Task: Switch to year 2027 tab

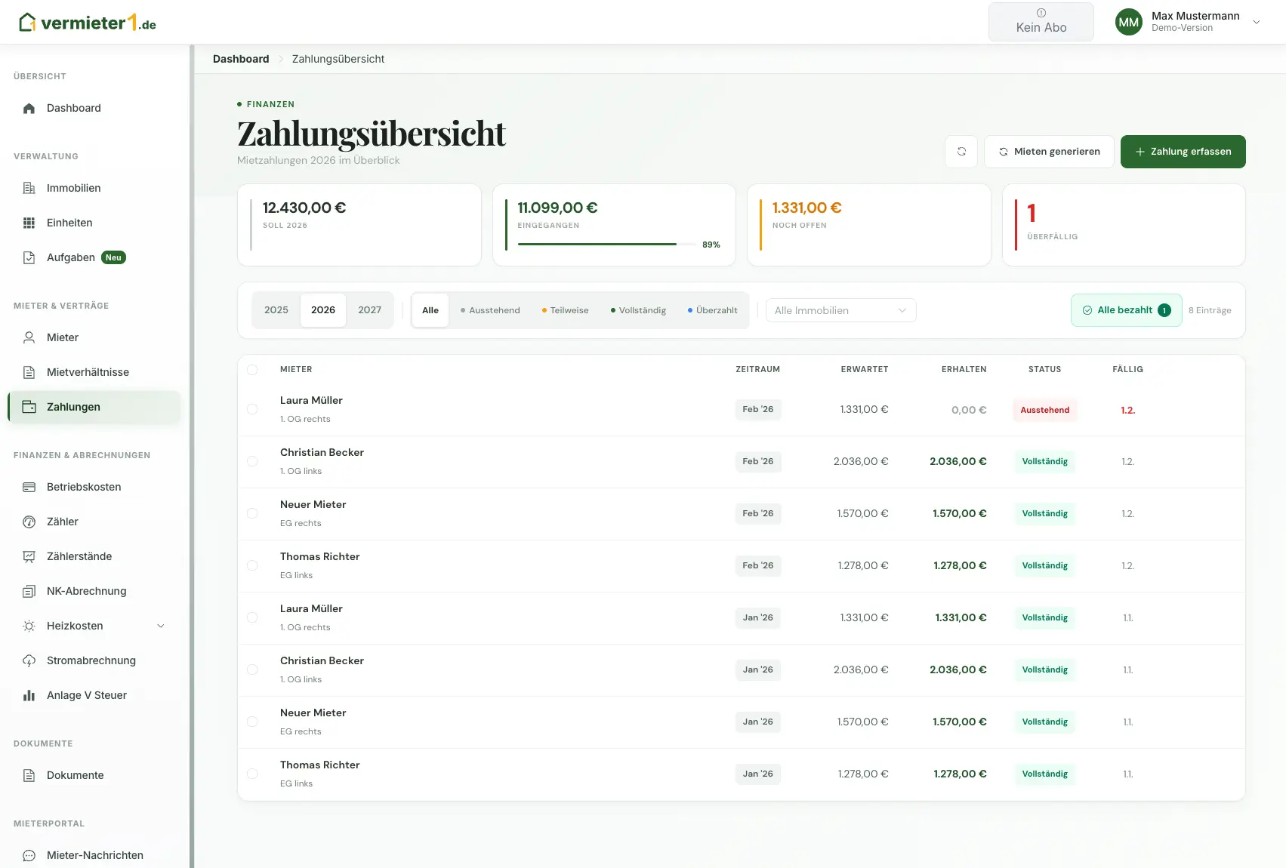Action: [370, 310]
